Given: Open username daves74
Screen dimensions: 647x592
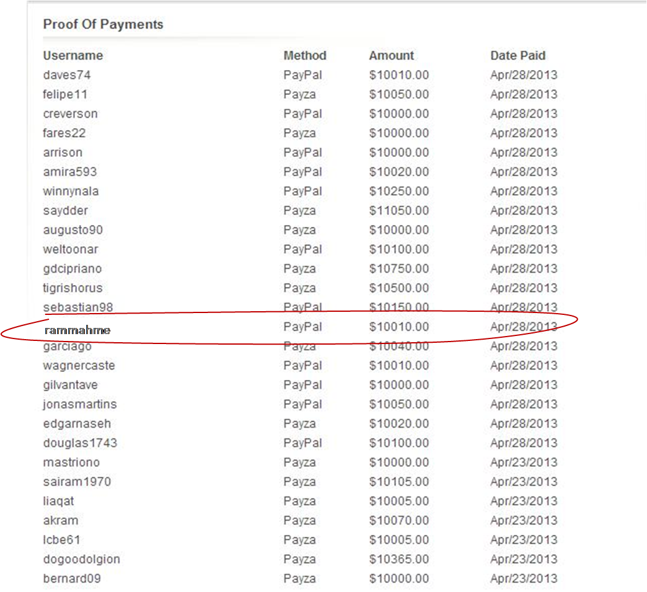Looking at the screenshot, I should coord(67,75).
